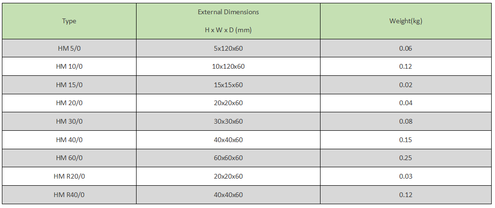Select the HM R20/0 type cell

coord(69,176)
